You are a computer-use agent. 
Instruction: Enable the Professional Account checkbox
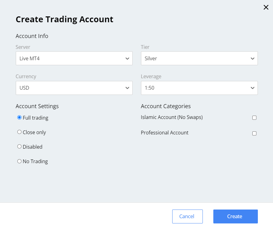(x=254, y=133)
